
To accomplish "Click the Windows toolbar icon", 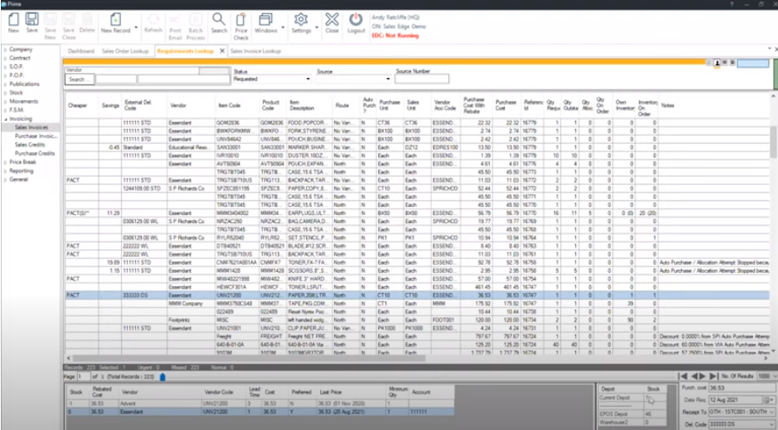I will point(266,20).
